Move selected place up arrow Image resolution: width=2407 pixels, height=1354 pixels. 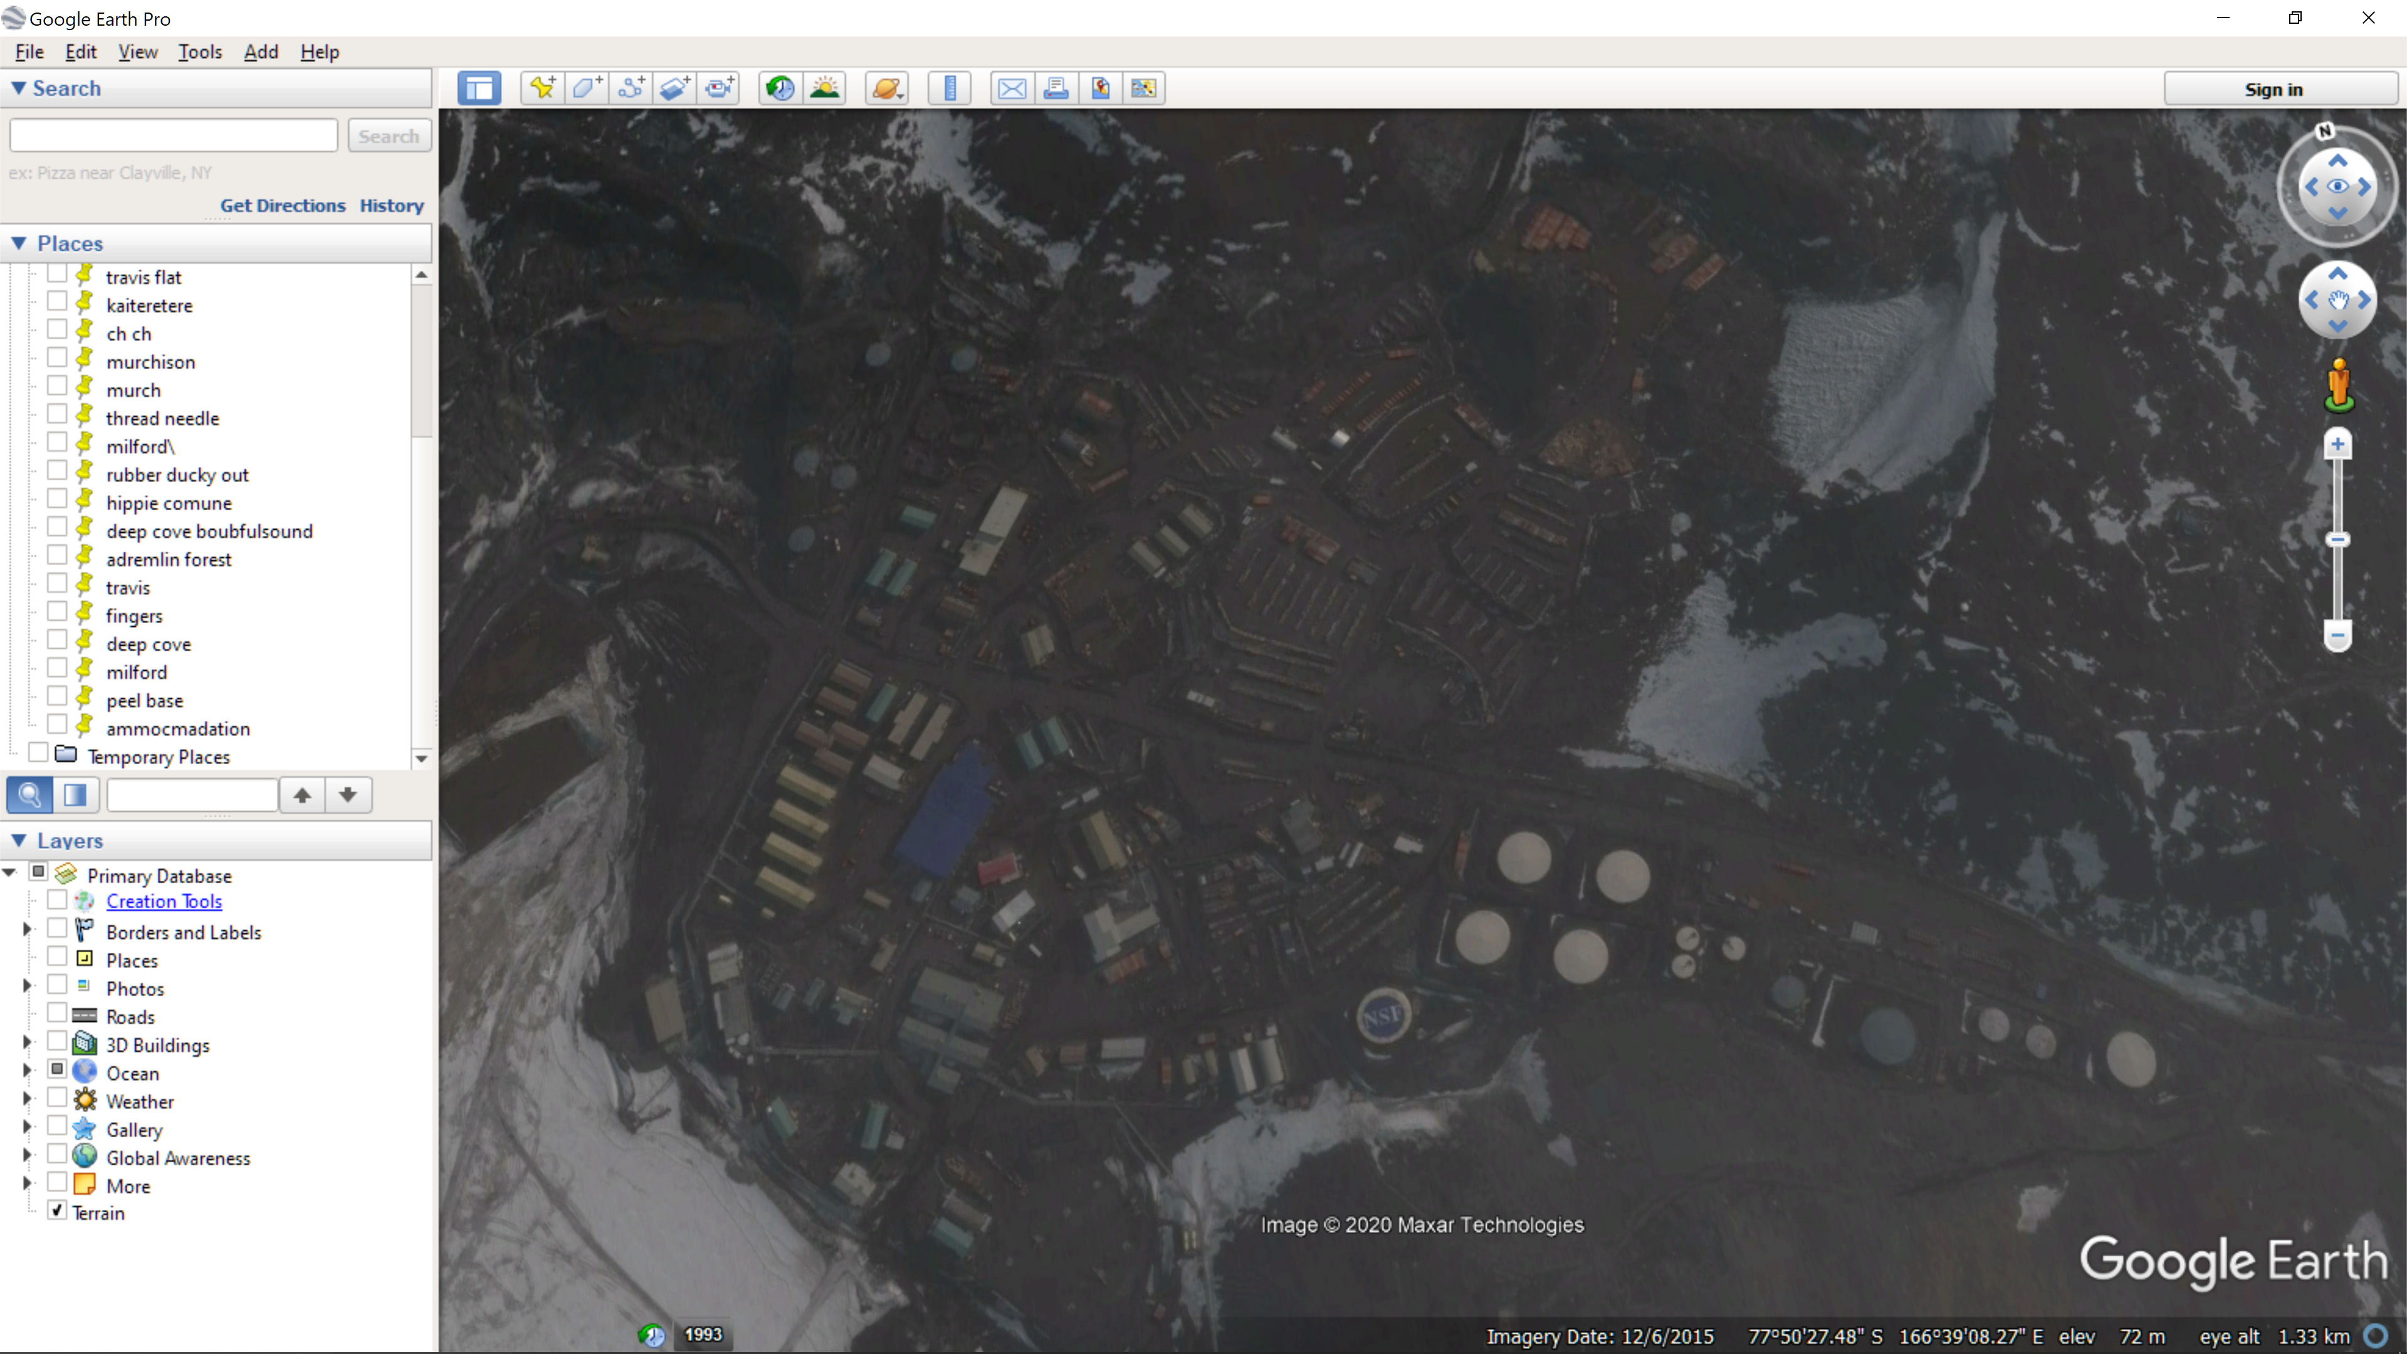[302, 795]
